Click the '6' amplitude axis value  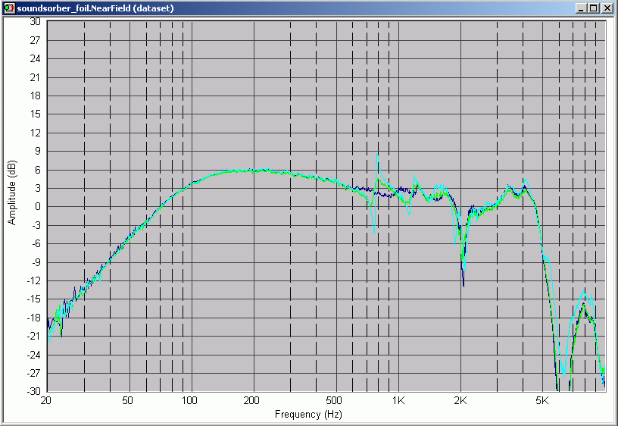coord(37,170)
